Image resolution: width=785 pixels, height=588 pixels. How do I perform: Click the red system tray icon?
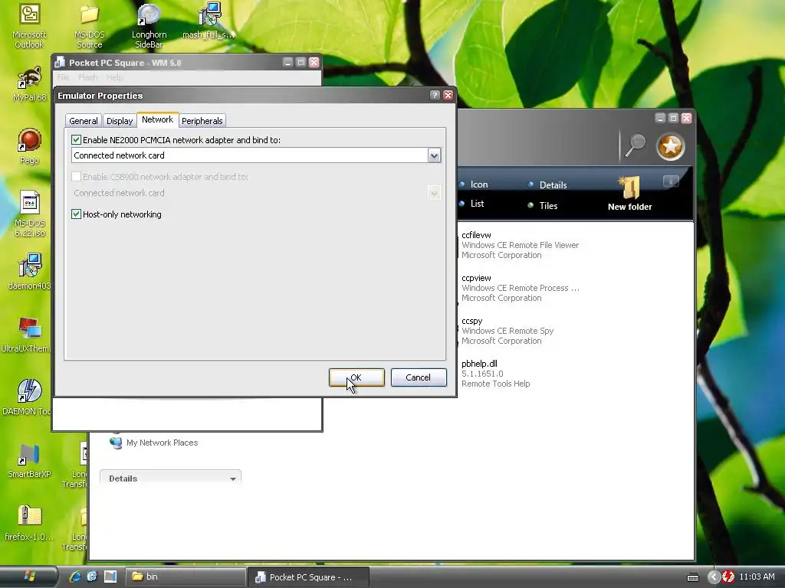click(x=728, y=577)
